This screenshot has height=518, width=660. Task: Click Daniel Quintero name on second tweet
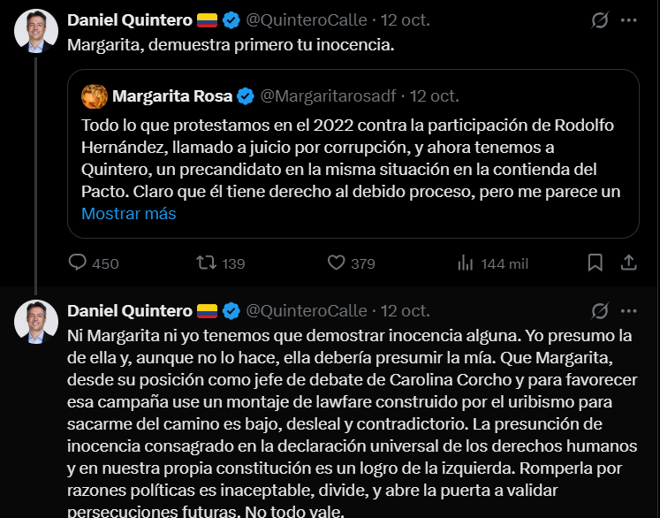pyautogui.click(x=130, y=310)
